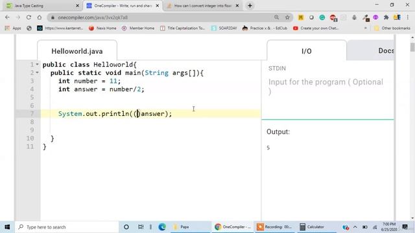Close the OneCompiler tab
This screenshot has height=233, width=415.
[x=158, y=6]
